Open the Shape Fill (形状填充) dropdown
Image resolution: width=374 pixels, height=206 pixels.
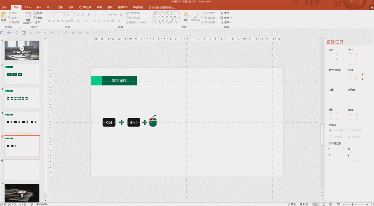210,13
